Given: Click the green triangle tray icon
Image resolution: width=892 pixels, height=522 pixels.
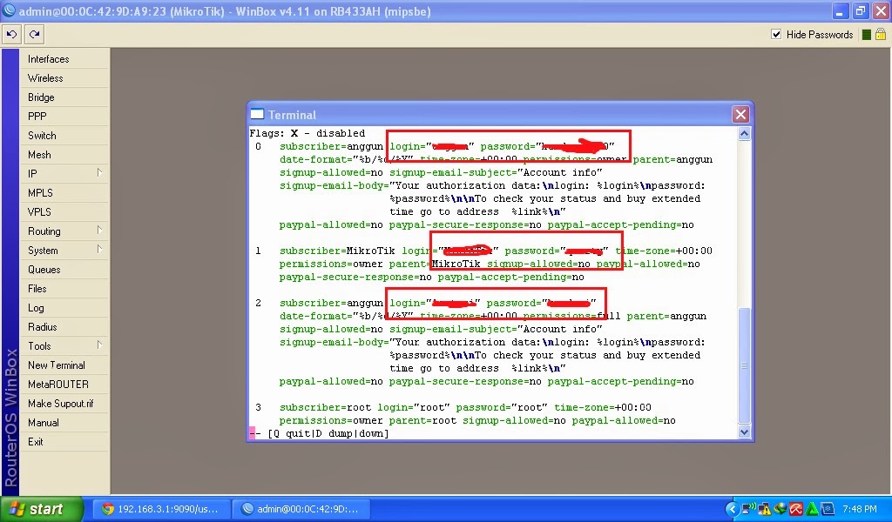Looking at the screenshot, I should [x=812, y=509].
